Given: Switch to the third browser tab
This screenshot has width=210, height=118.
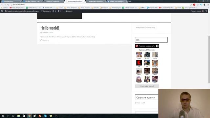Looking at the screenshot, I should 53,1.
